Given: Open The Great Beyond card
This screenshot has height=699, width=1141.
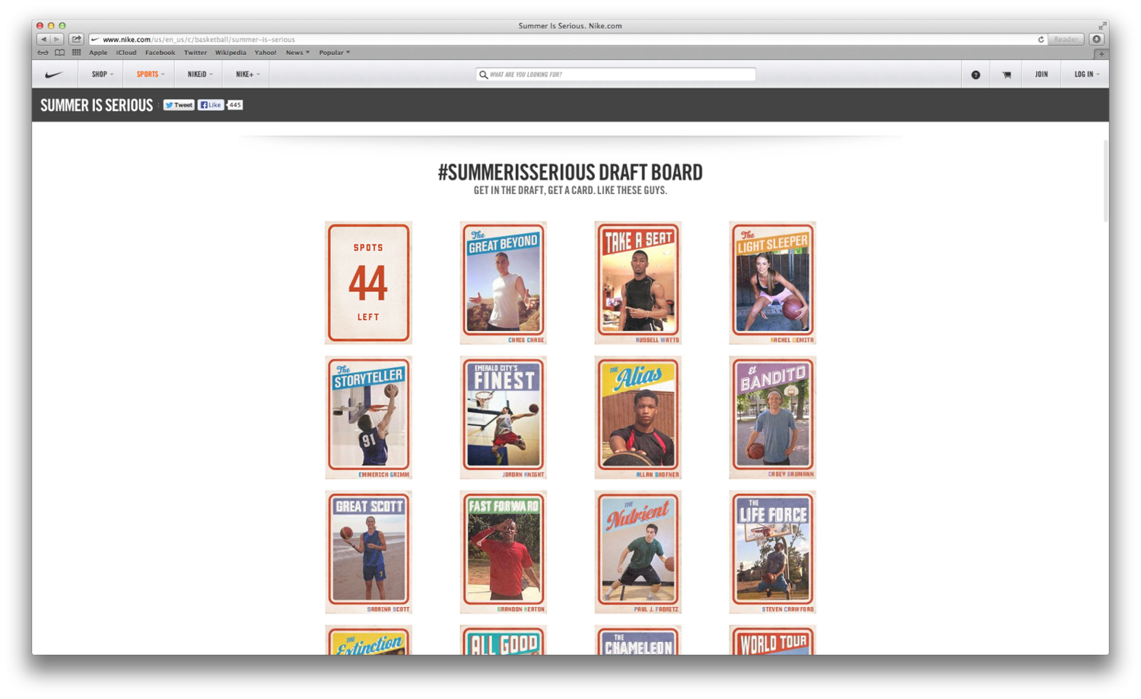Looking at the screenshot, I should click(503, 283).
